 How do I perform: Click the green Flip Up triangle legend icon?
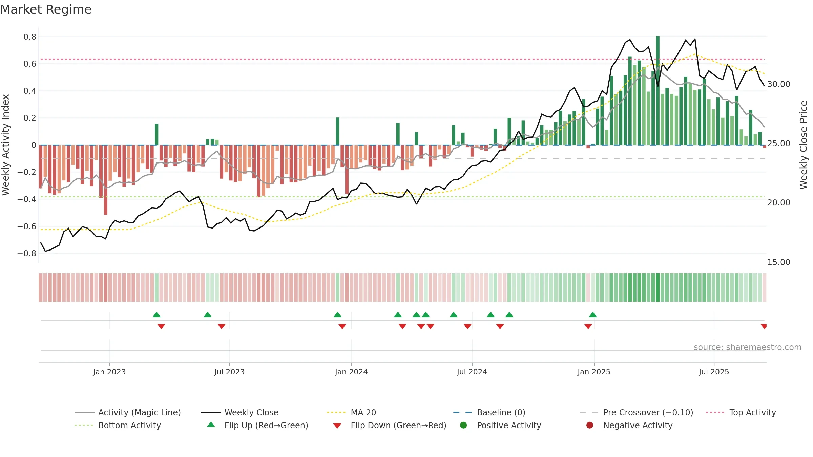click(x=211, y=425)
